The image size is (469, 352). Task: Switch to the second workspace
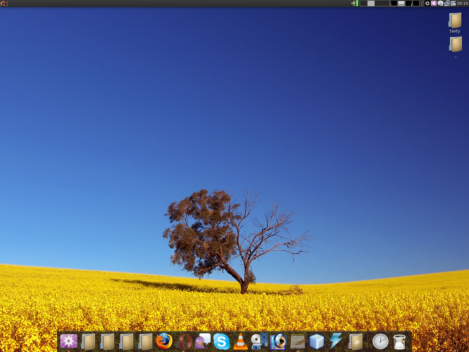tap(371, 3)
